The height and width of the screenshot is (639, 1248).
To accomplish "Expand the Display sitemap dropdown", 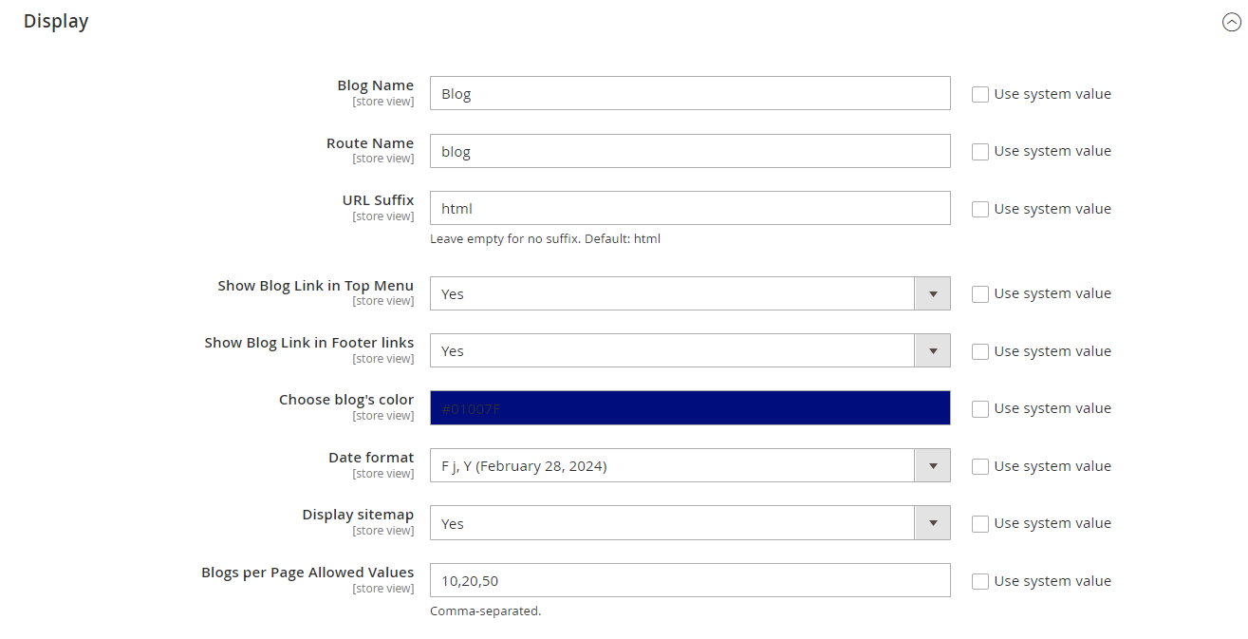I will click(689, 523).
